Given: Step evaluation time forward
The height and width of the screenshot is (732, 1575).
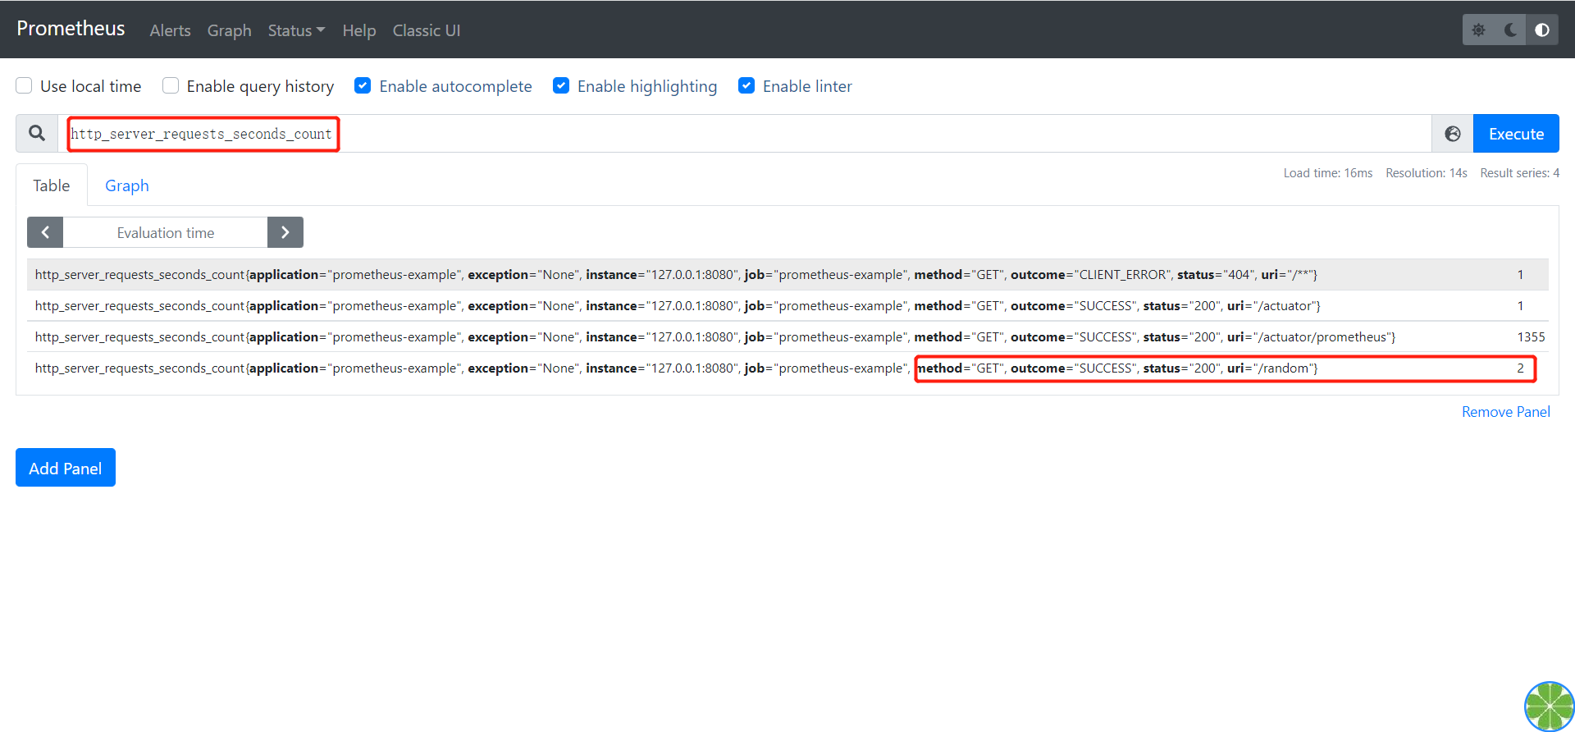Looking at the screenshot, I should [285, 232].
